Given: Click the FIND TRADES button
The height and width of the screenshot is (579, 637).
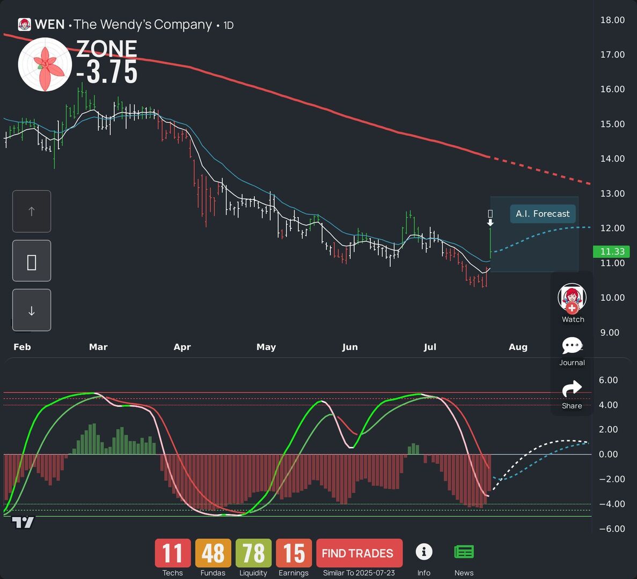Looking at the screenshot, I should (359, 553).
